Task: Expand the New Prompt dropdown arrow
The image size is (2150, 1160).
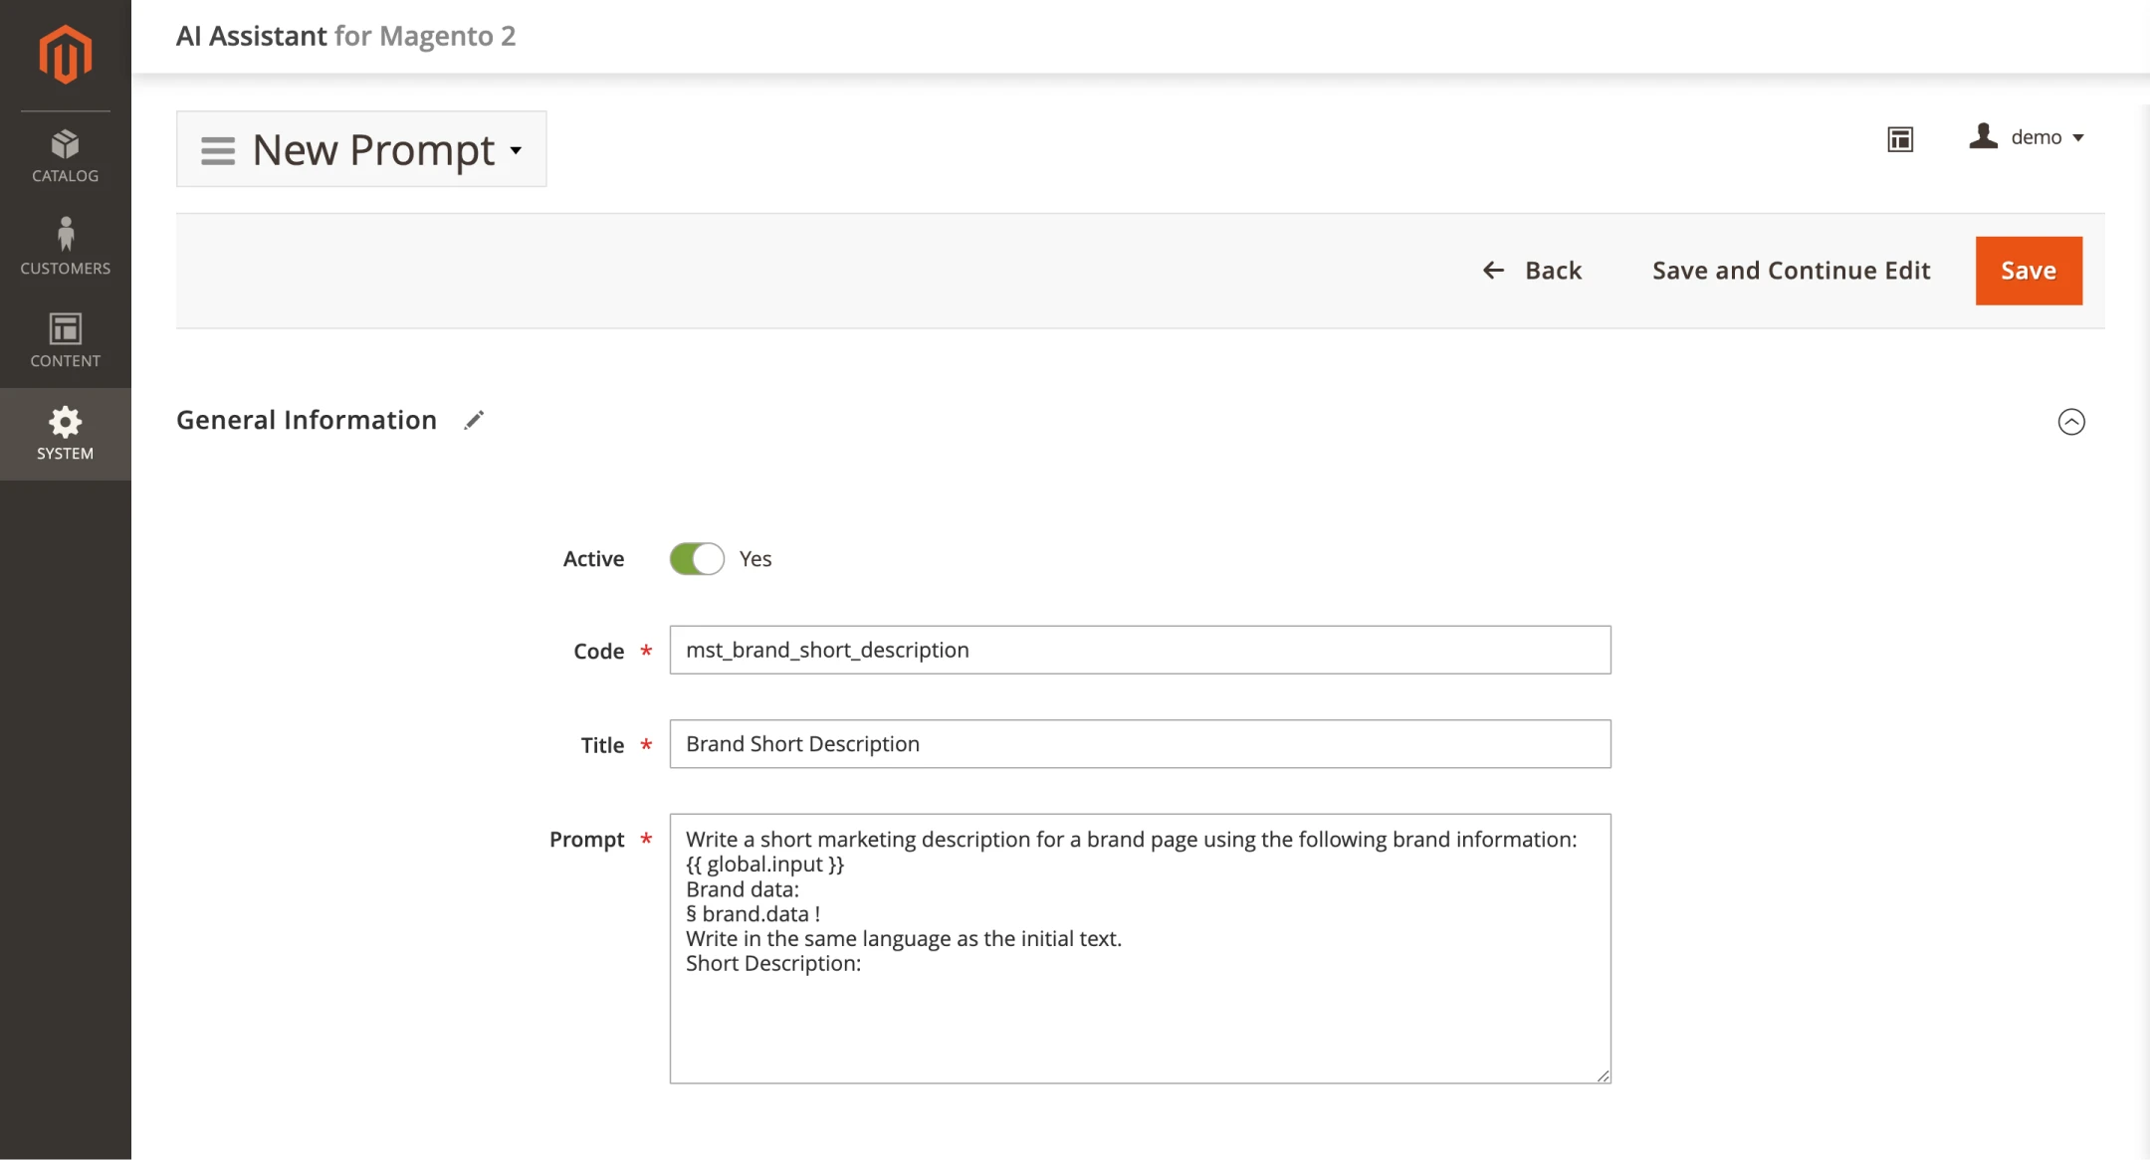Action: [516, 150]
